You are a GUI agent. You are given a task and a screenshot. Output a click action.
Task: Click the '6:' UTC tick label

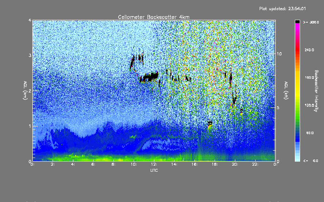point(94,164)
